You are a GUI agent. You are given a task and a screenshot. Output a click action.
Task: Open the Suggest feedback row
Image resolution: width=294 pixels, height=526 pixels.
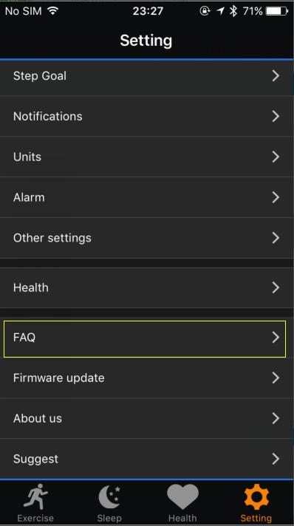point(147,459)
